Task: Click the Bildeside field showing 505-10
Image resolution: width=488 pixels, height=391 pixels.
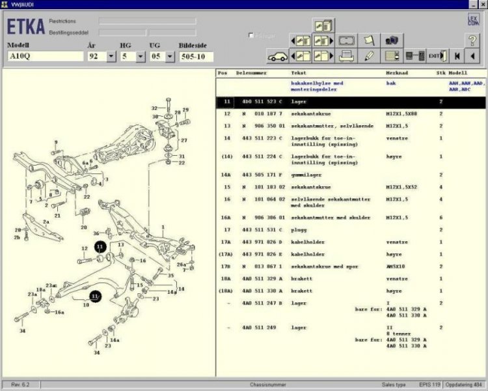Action: [x=196, y=57]
